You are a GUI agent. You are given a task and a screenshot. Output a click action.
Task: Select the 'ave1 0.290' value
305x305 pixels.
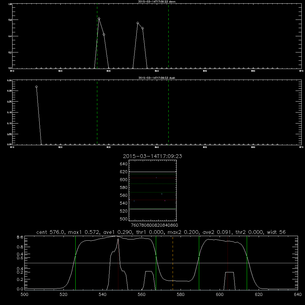click(117, 232)
